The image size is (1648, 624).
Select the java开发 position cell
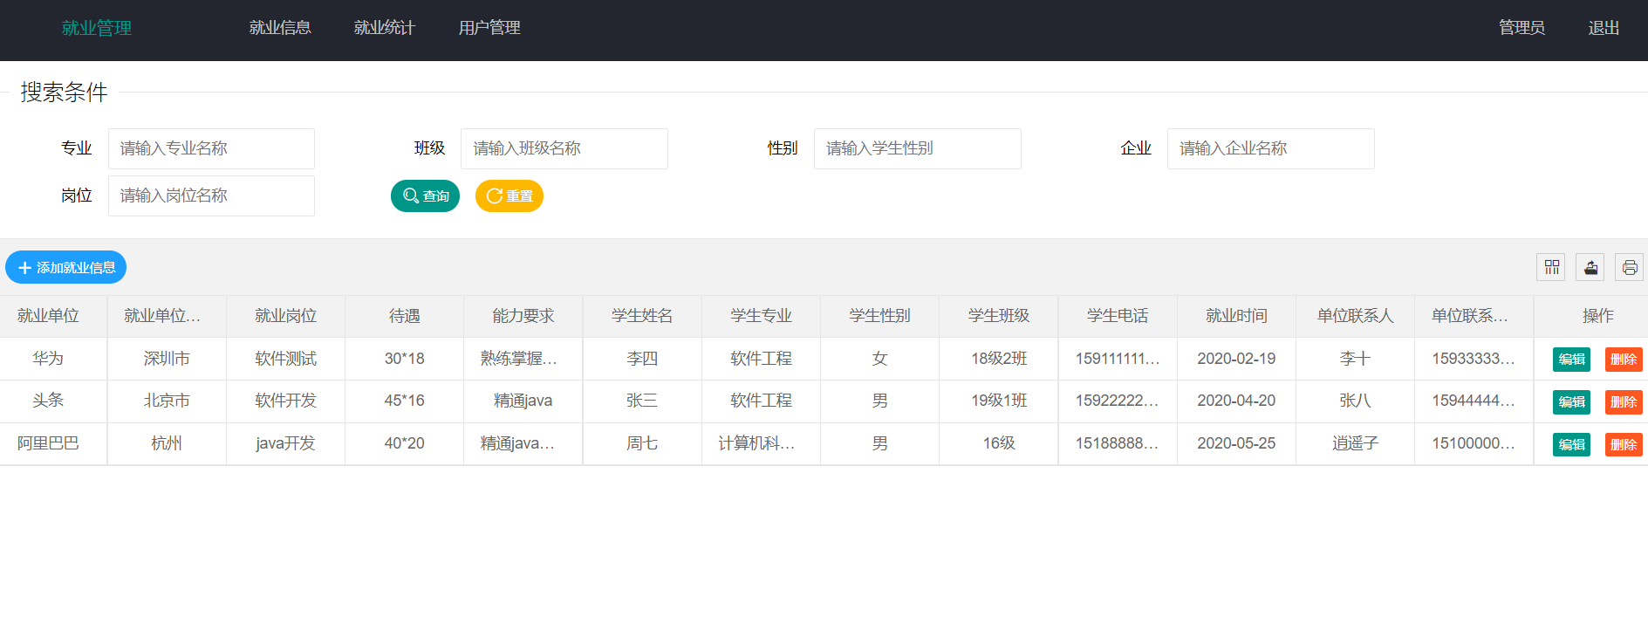tap(285, 443)
